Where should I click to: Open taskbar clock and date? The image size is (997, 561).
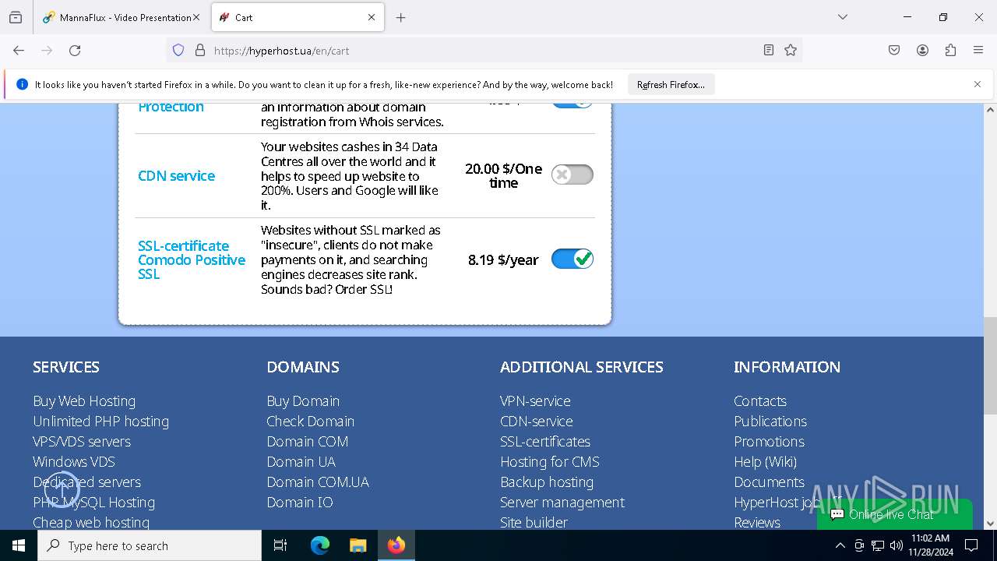(x=930, y=545)
